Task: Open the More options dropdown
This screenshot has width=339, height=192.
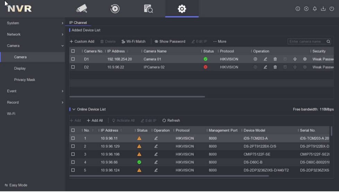Action: 220,42
